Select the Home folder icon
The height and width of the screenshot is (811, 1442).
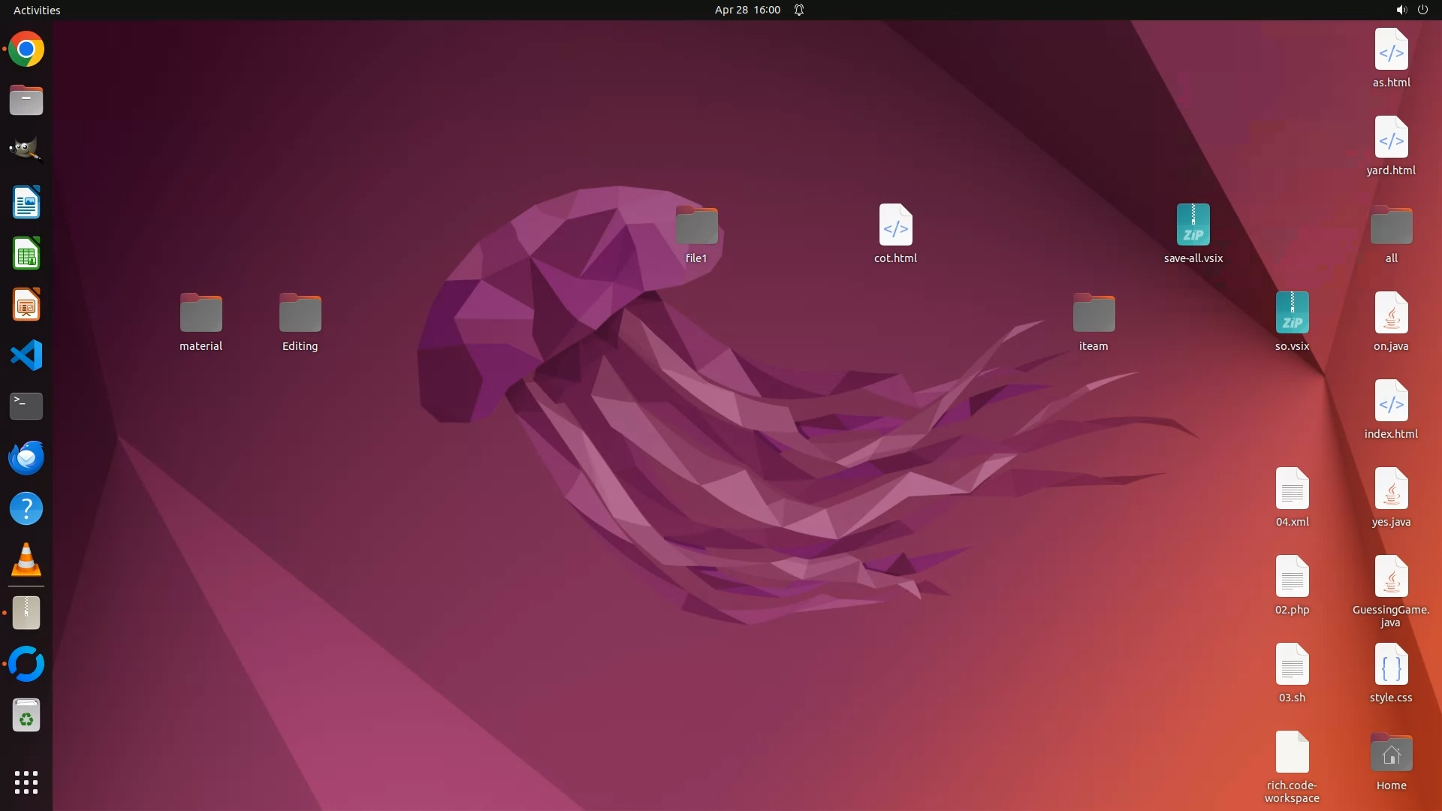pos(1390,753)
